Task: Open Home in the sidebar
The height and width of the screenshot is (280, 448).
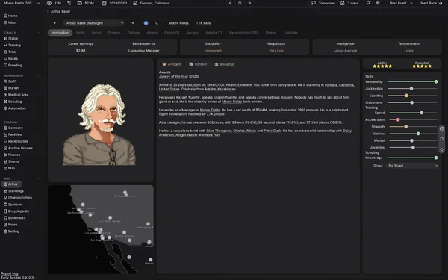Action: click(x=10, y=16)
